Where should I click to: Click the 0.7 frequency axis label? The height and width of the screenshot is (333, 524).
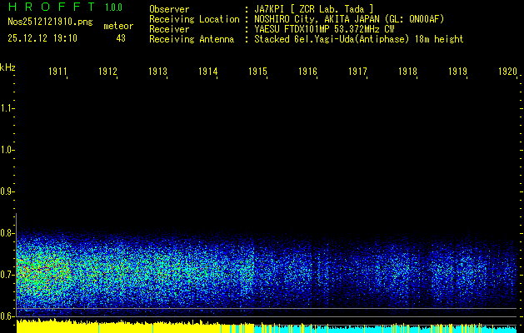pos(7,274)
